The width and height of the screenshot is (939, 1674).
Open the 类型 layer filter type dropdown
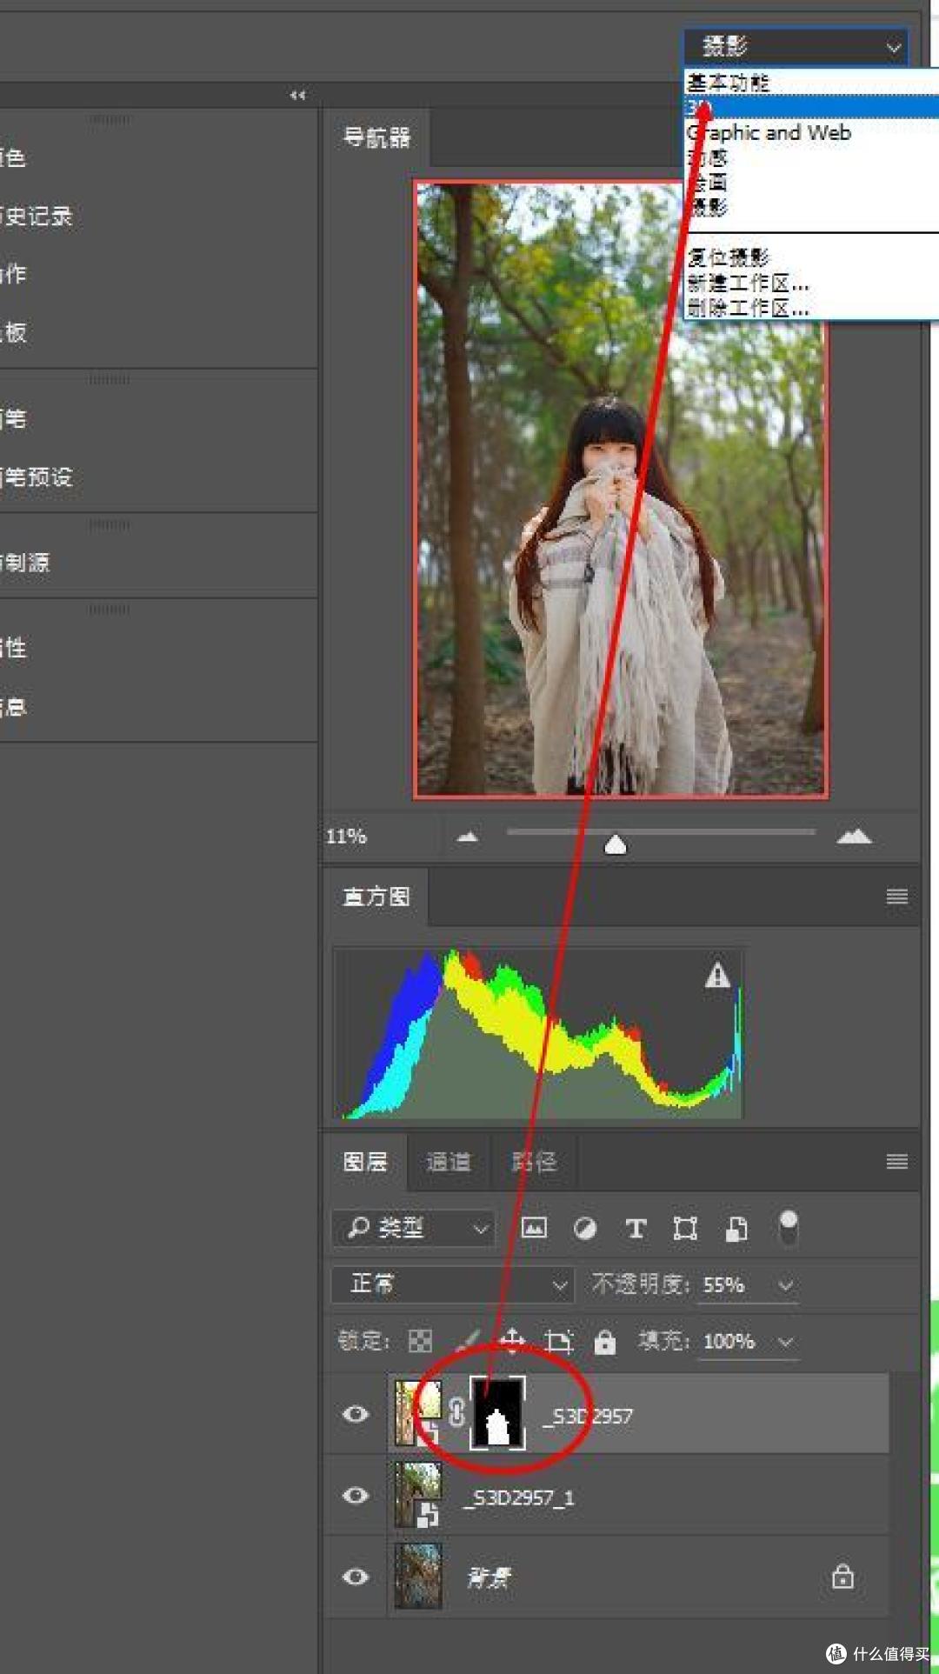click(x=413, y=1228)
